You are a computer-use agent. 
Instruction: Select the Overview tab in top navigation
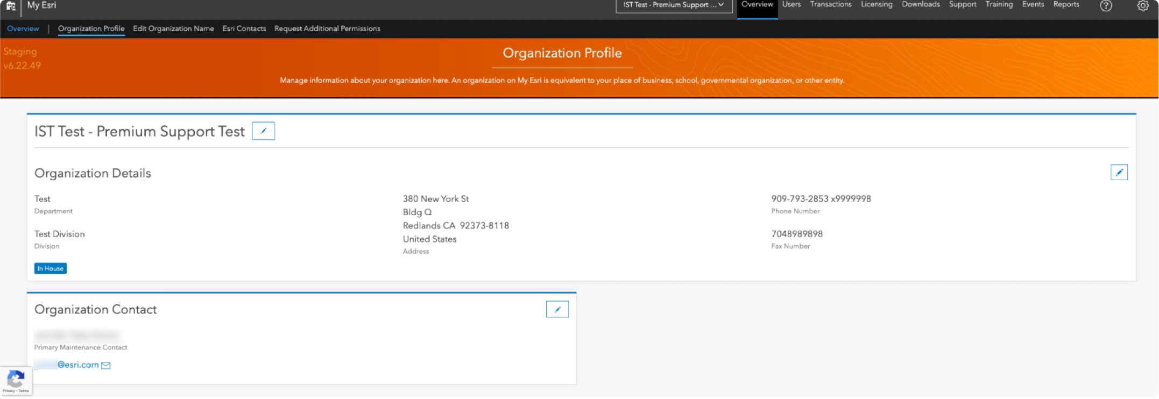click(x=757, y=5)
